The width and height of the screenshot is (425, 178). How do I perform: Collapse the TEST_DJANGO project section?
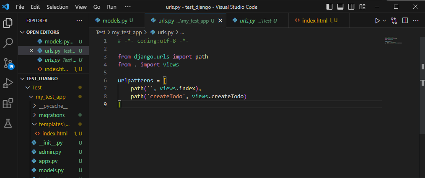pyautogui.click(x=53, y=79)
